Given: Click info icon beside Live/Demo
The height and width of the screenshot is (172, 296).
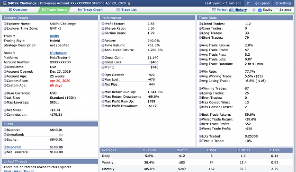Looking at the screenshot, I should pyautogui.click(x=5, y=67).
